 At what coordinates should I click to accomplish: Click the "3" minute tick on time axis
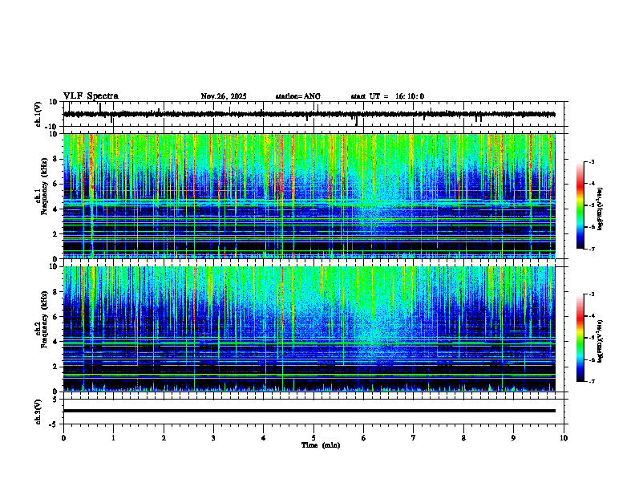(x=213, y=438)
